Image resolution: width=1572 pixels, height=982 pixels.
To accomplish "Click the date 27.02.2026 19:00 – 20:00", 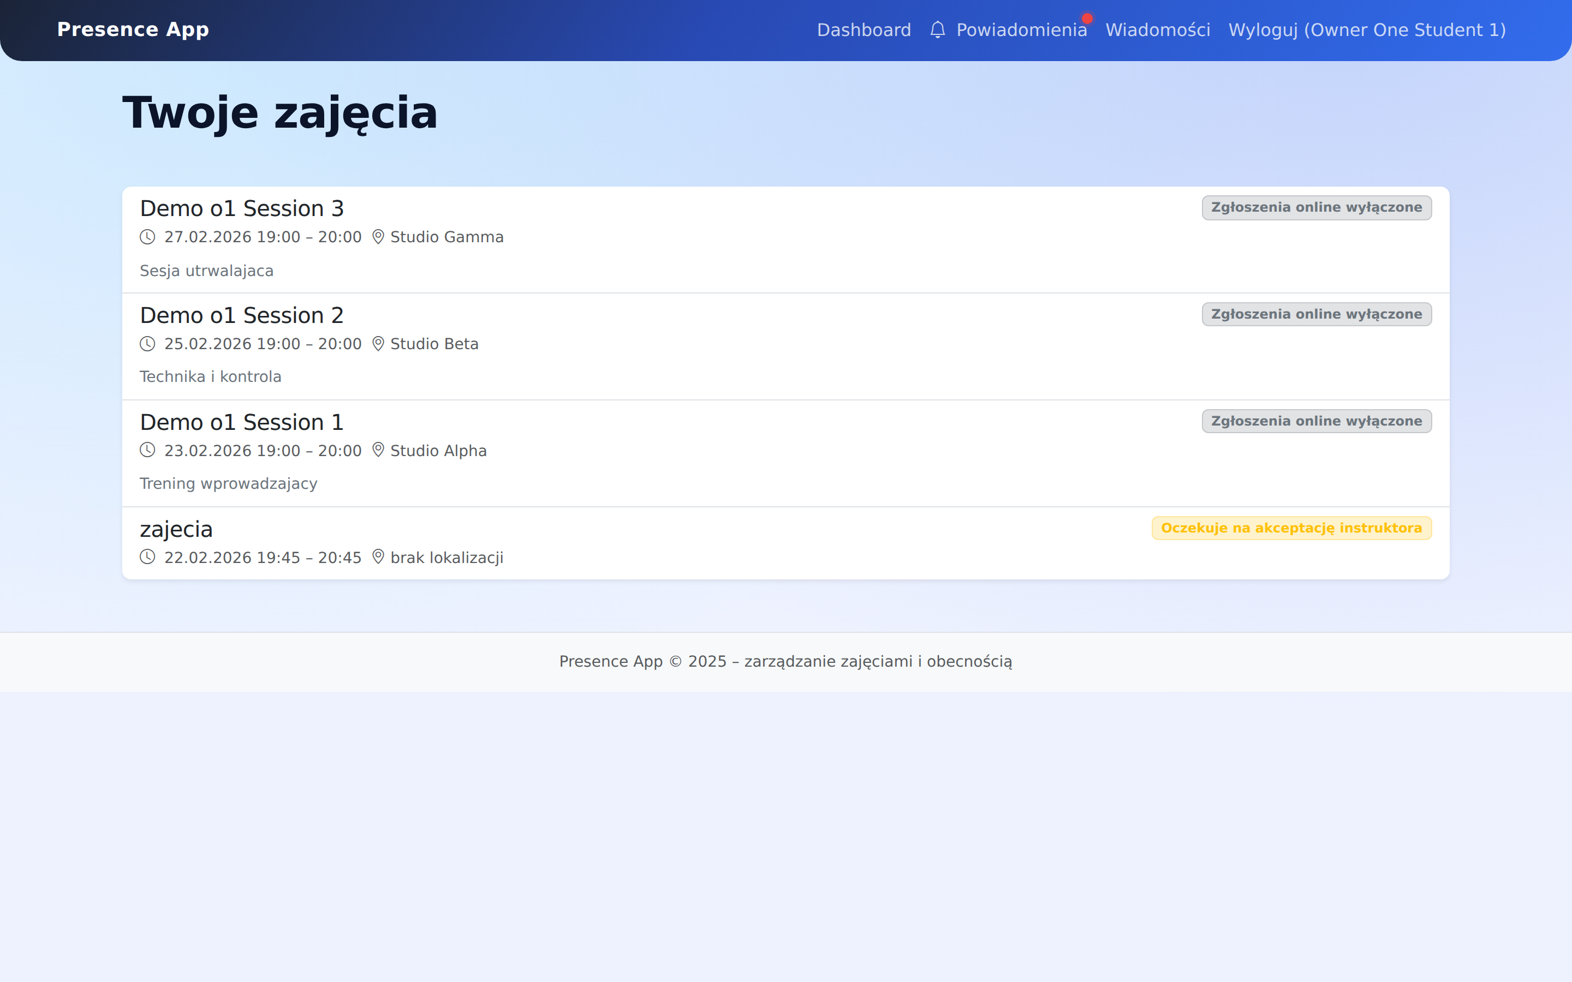I will (263, 237).
